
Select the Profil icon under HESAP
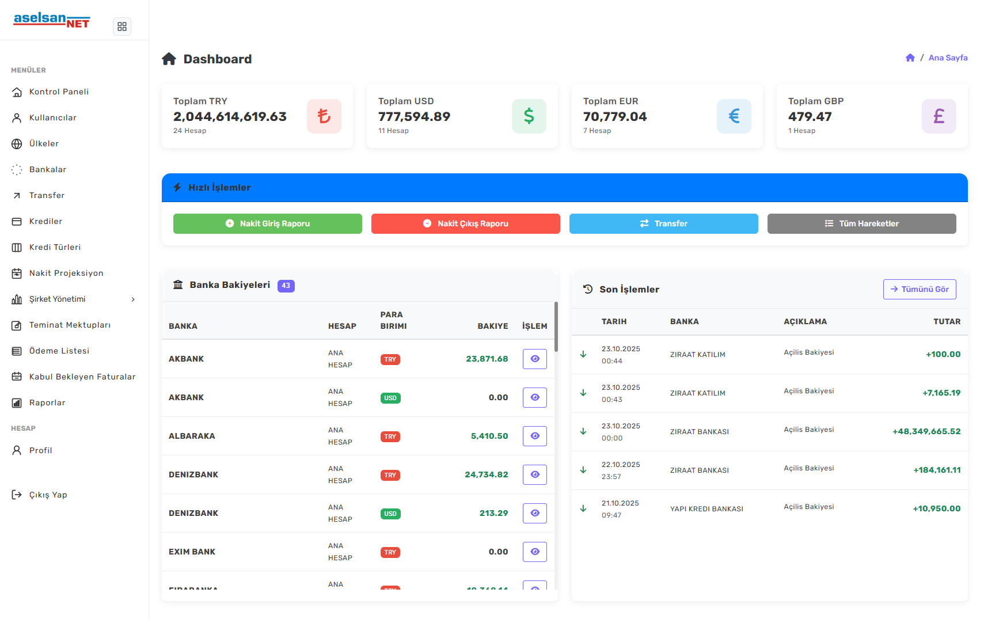tap(17, 450)
